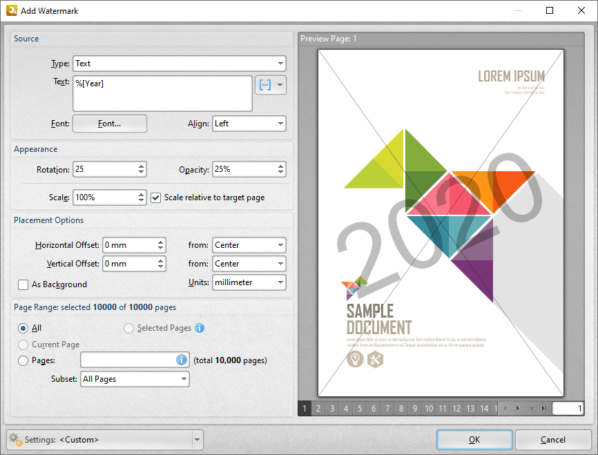Increase Rotation value with up arrow
Image resolution: width=598 pixels, height=455 pixels.
pos(141,166)
